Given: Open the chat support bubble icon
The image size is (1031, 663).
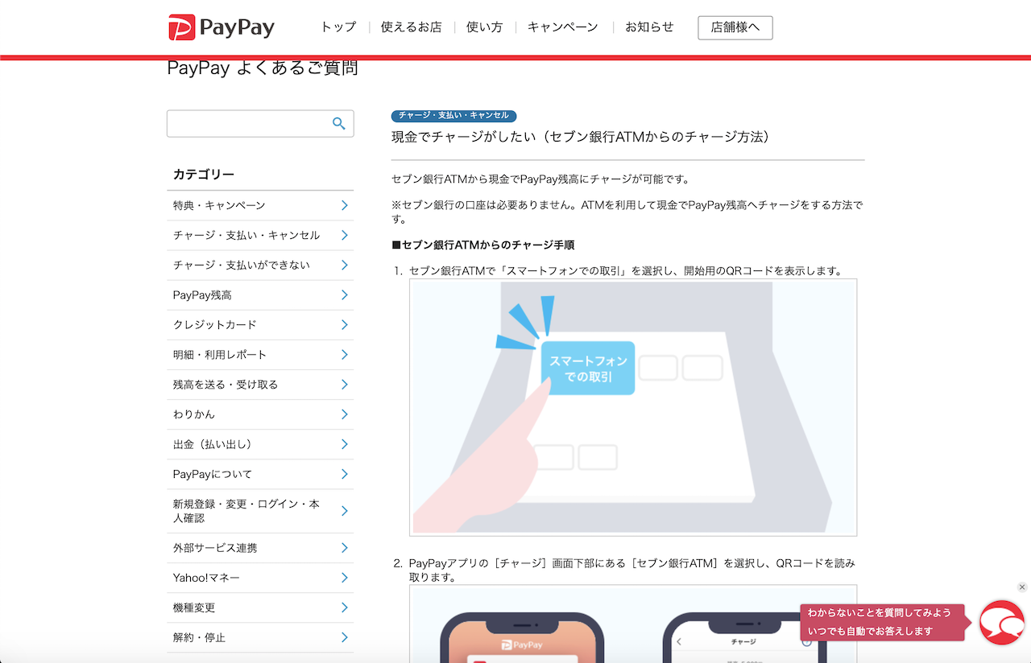Looking at the screenshot, I should 1001,622.
